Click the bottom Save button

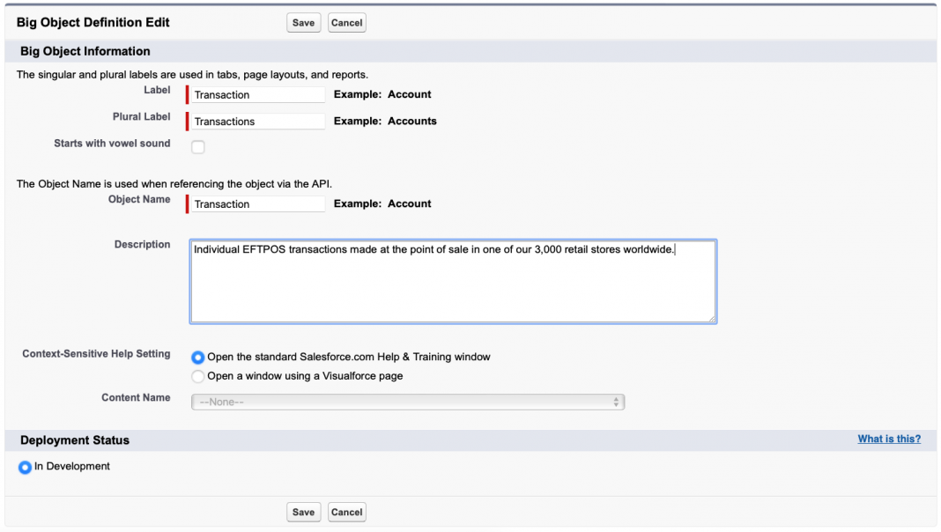point(303,512)
